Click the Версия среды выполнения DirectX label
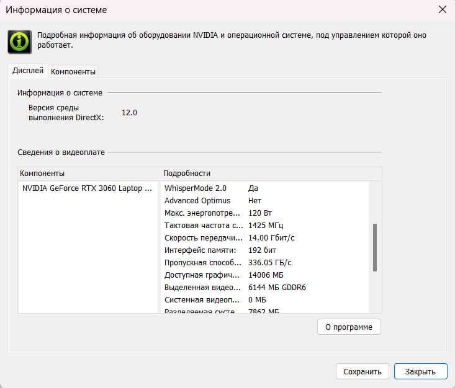Viewport: 455px width, 388px height. point(66,113)
